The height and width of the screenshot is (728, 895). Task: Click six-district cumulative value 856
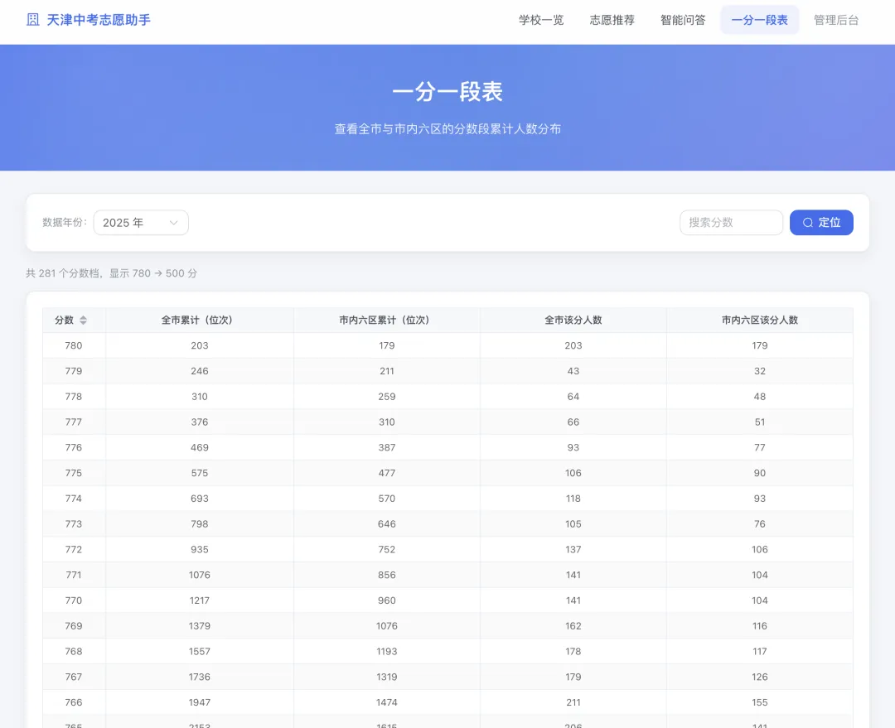click(387, 575)
